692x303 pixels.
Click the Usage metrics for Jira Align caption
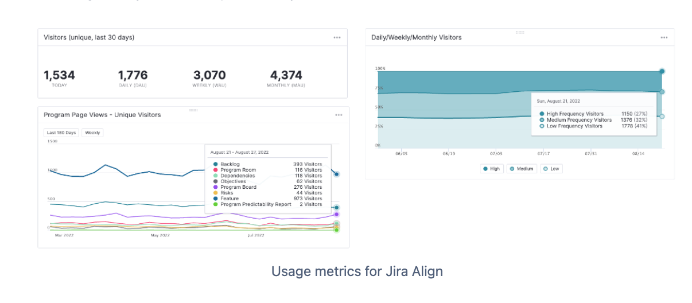[357, 271]
